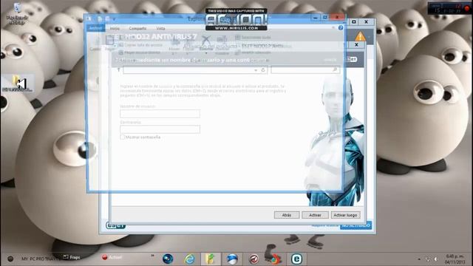Viewport: 473px width, 266px height.
Task: Click the NO ACTIVADO status label
Action: coord(356,225)
